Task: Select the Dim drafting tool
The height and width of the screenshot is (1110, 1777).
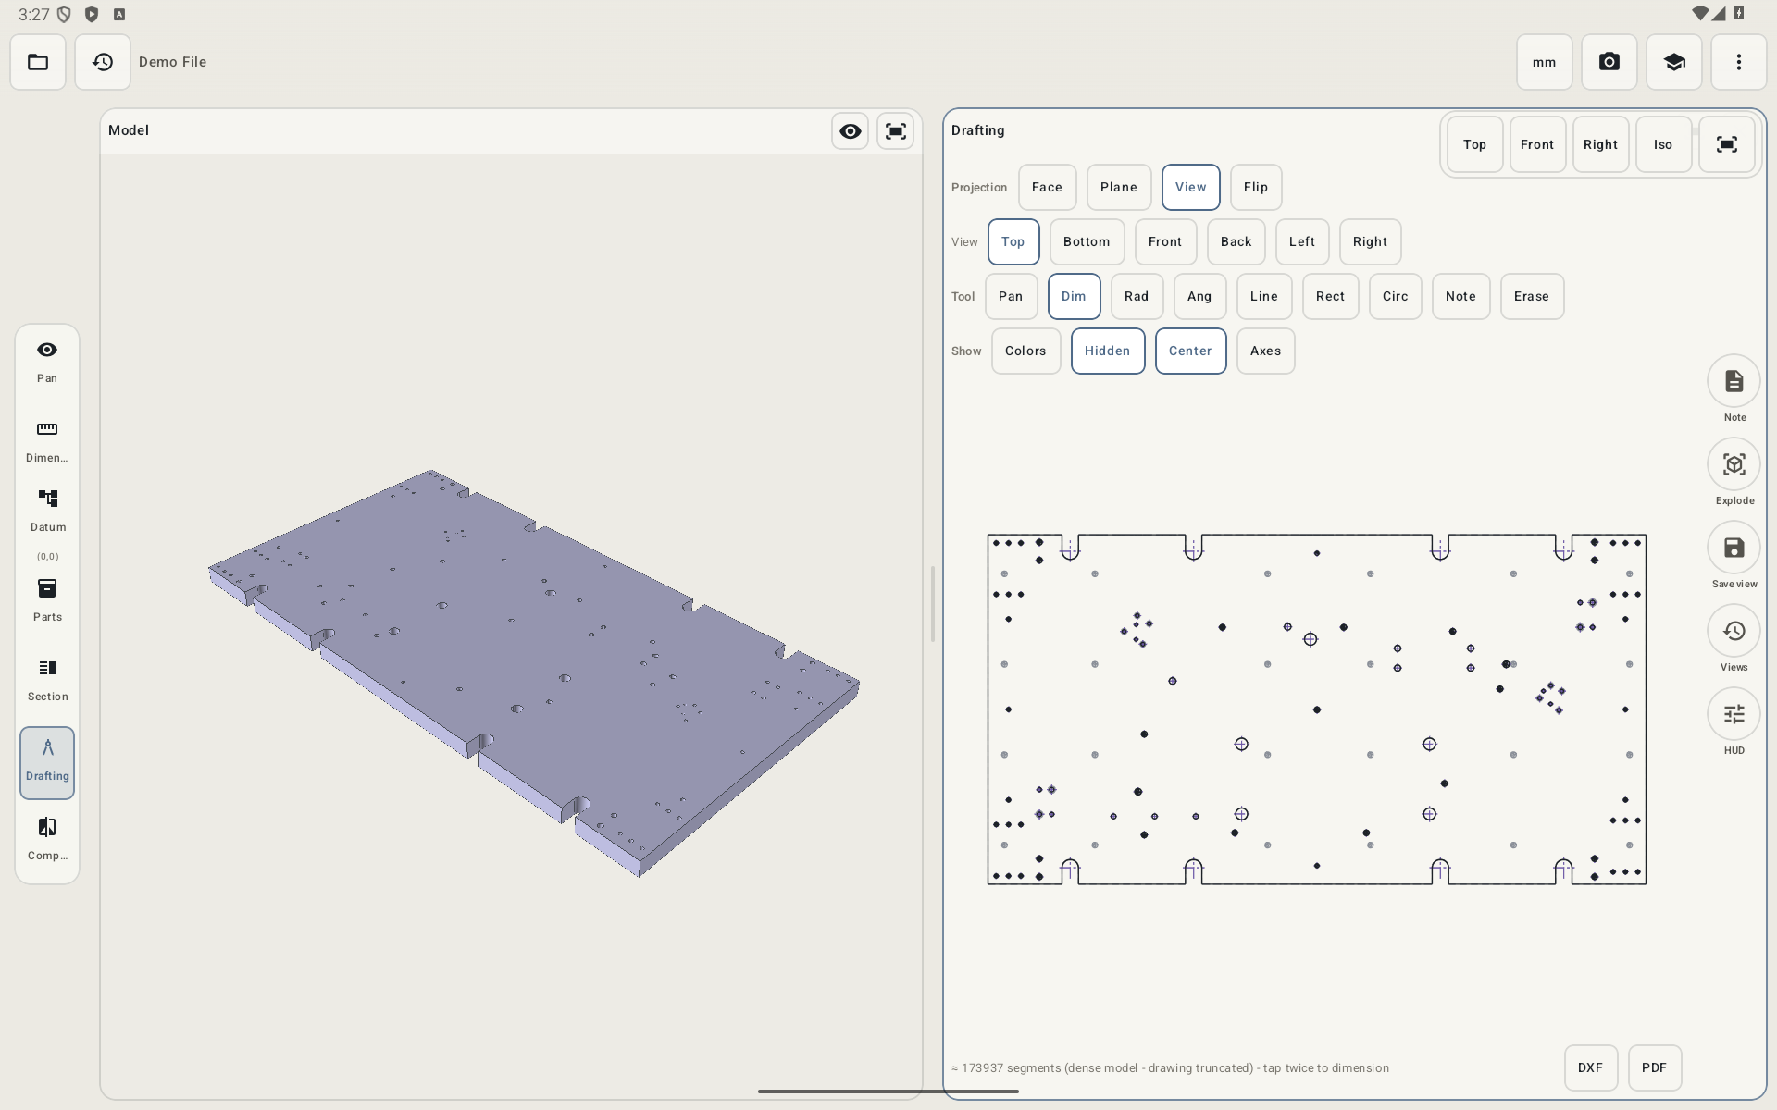Action: tap(1075, 297)
